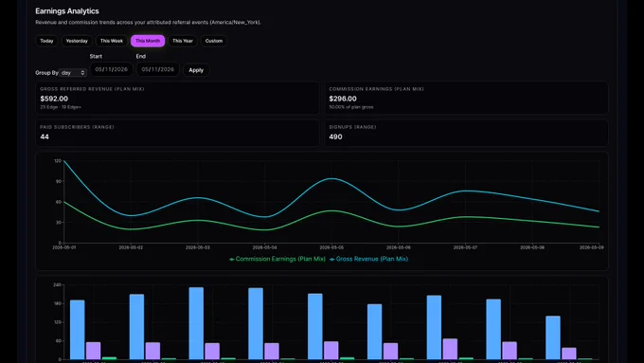Switch to the This Year range
The width and height of the screenshot is (644, 363).
pyautogui.click(x=183, y=41)
